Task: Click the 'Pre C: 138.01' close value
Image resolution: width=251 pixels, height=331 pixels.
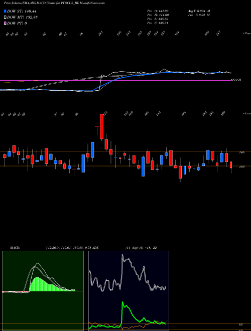Action: 158,23
